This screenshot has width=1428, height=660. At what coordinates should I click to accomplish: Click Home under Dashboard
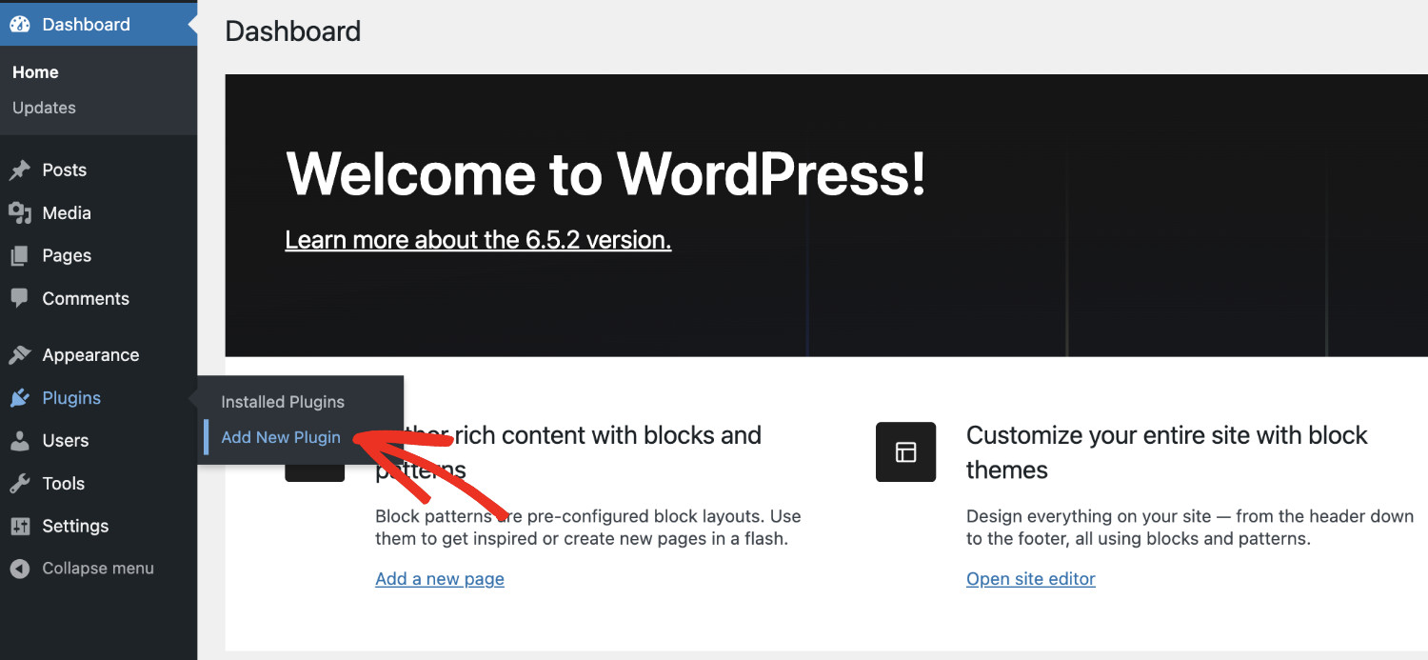35,71
